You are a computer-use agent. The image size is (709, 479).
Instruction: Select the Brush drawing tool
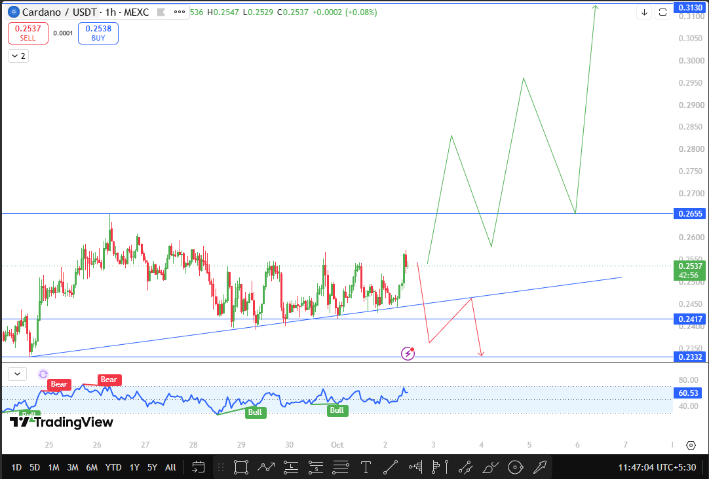(x=491, y=467)
